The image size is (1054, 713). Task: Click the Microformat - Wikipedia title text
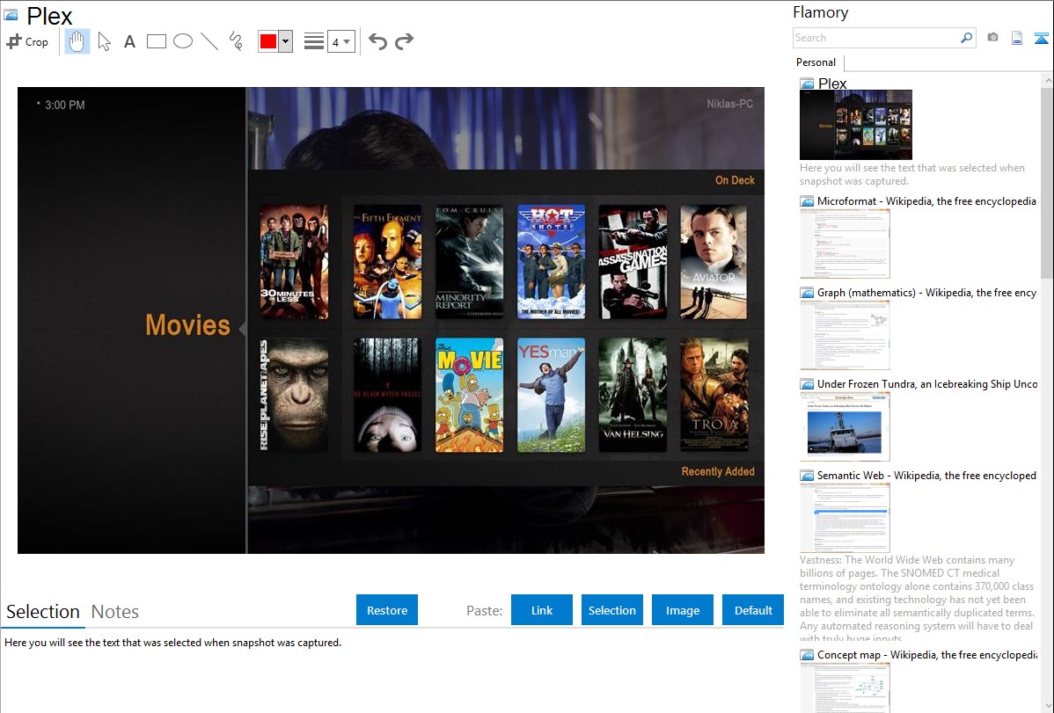[926, 201]
